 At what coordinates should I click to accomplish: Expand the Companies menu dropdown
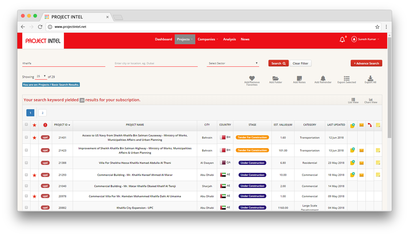point(208,39)
